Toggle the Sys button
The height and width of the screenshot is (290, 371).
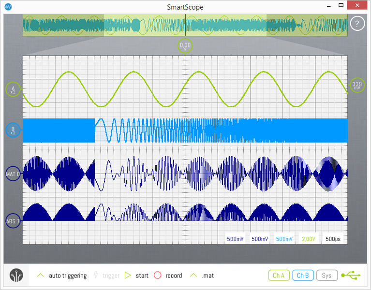tap(327, 275)
